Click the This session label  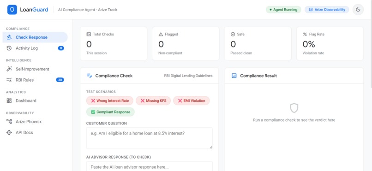[96, 53]
